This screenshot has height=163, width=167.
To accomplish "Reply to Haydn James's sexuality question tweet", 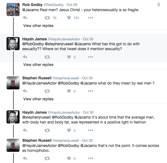I will click(x=25, y=57).
